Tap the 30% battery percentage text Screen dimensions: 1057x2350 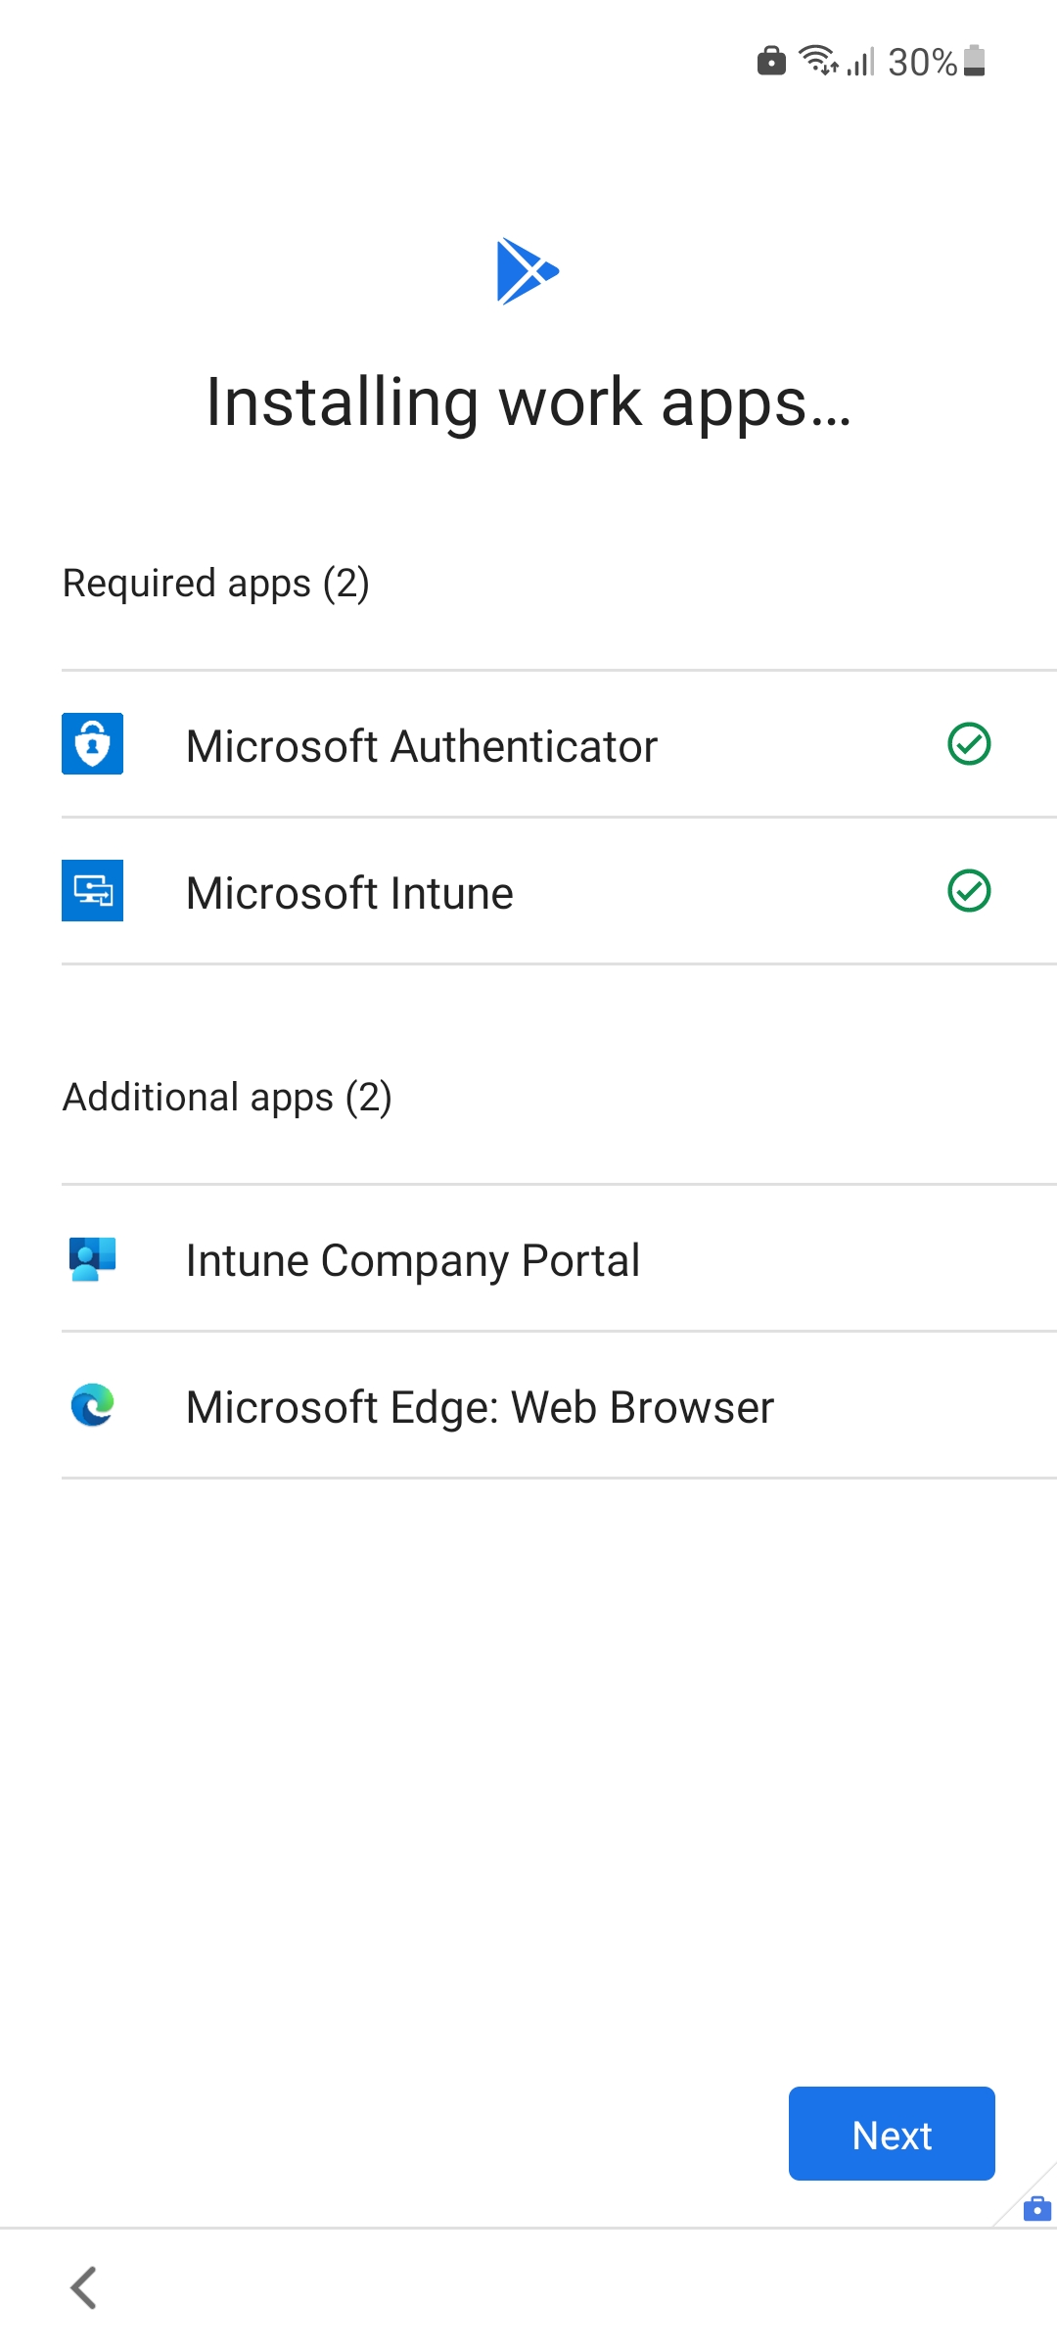[x=922, y=63]
